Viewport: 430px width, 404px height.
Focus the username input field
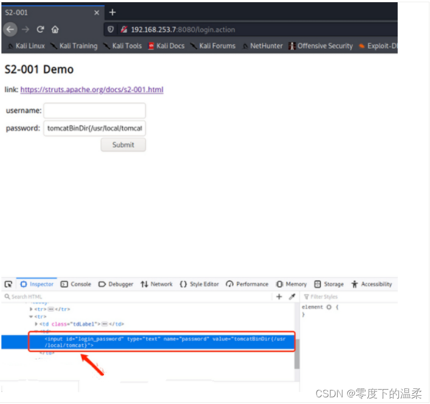pyautogui.click(x=95, y=111)
